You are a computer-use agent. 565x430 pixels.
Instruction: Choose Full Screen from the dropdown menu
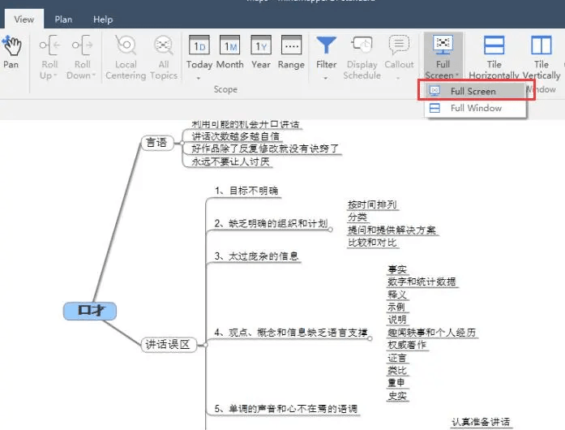click(x=473, y=91)
